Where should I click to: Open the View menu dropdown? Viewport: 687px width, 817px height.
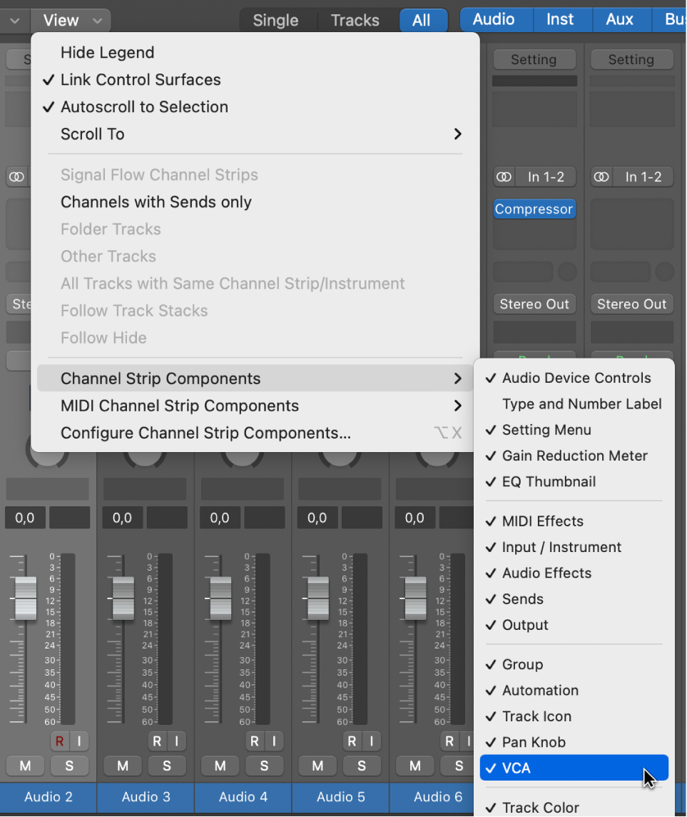(71, 20)
